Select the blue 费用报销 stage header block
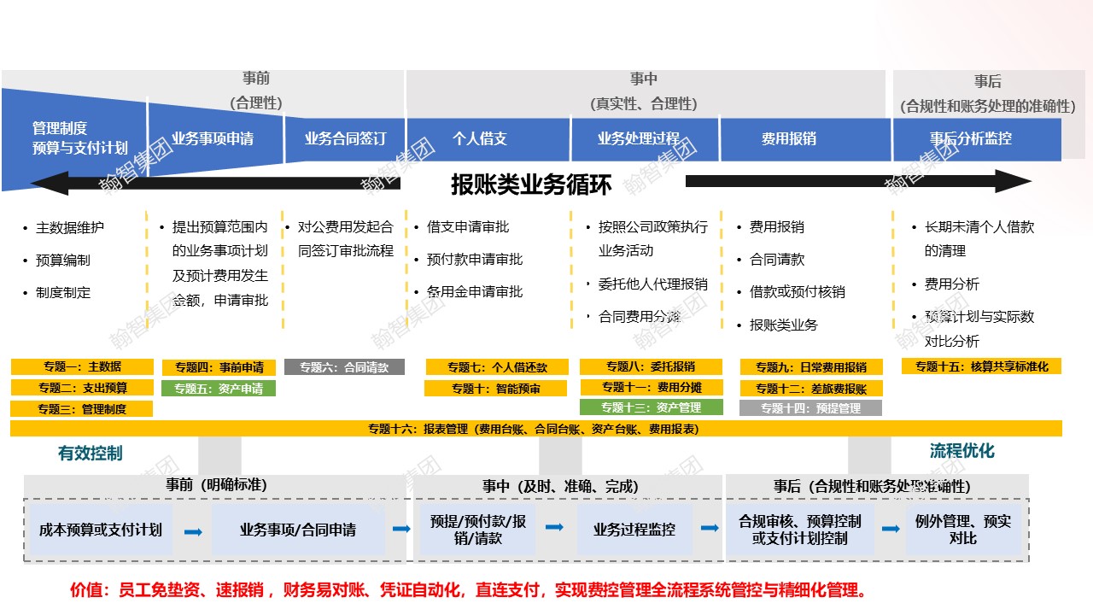Viewport: 1093px width, 615px height. point(805,139)
